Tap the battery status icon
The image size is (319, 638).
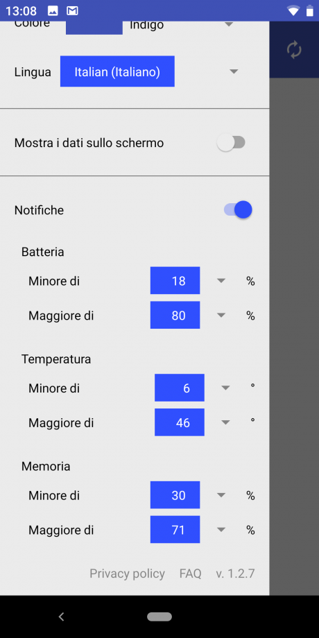(x=310, y=10)
